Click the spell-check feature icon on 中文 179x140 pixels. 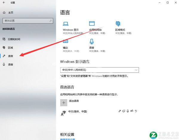[x=136, y=111]
